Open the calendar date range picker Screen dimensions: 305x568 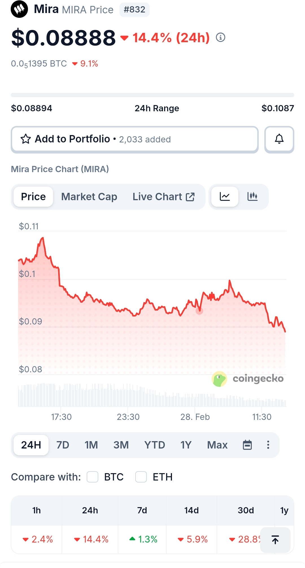[247, 445]
